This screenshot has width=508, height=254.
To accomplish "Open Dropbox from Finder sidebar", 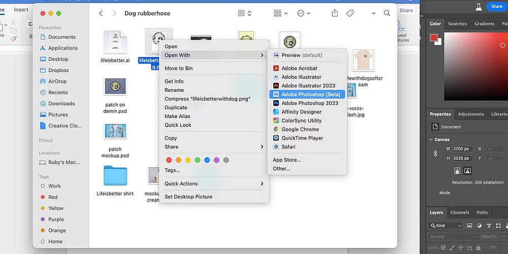I will tap(58, 70).
